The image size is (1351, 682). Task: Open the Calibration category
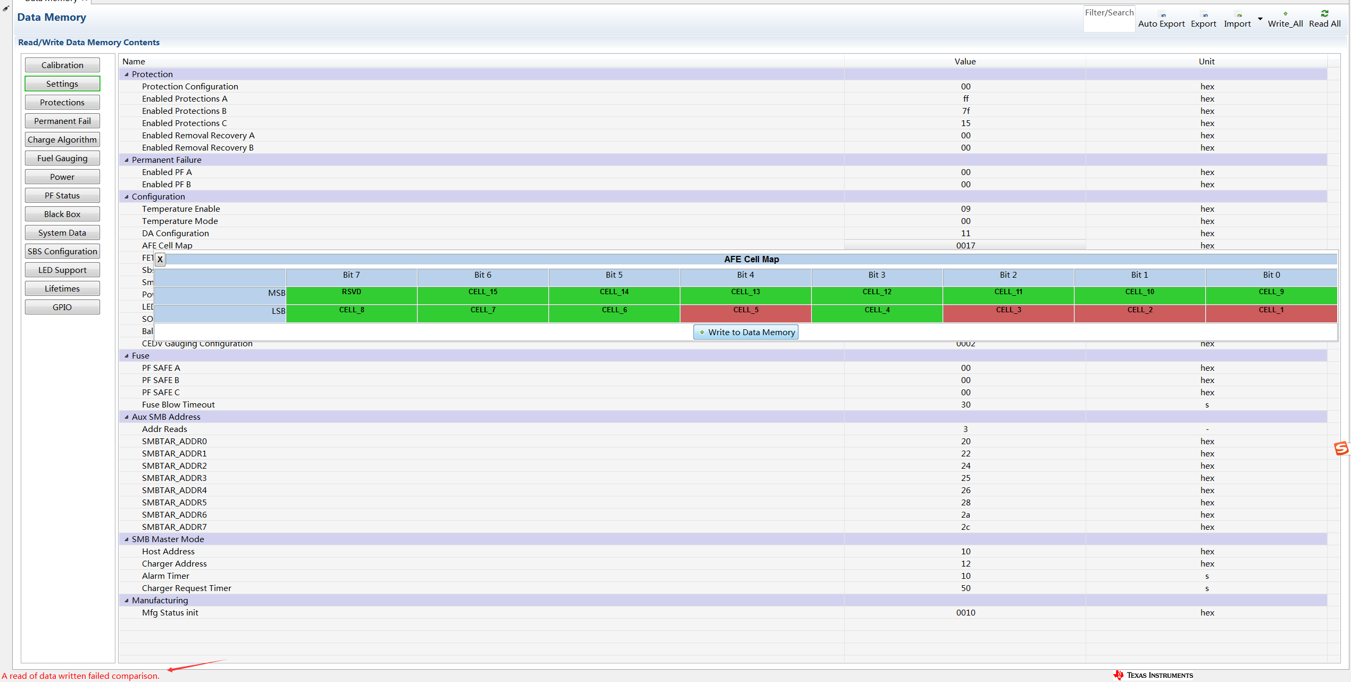[x=62, y=65]
